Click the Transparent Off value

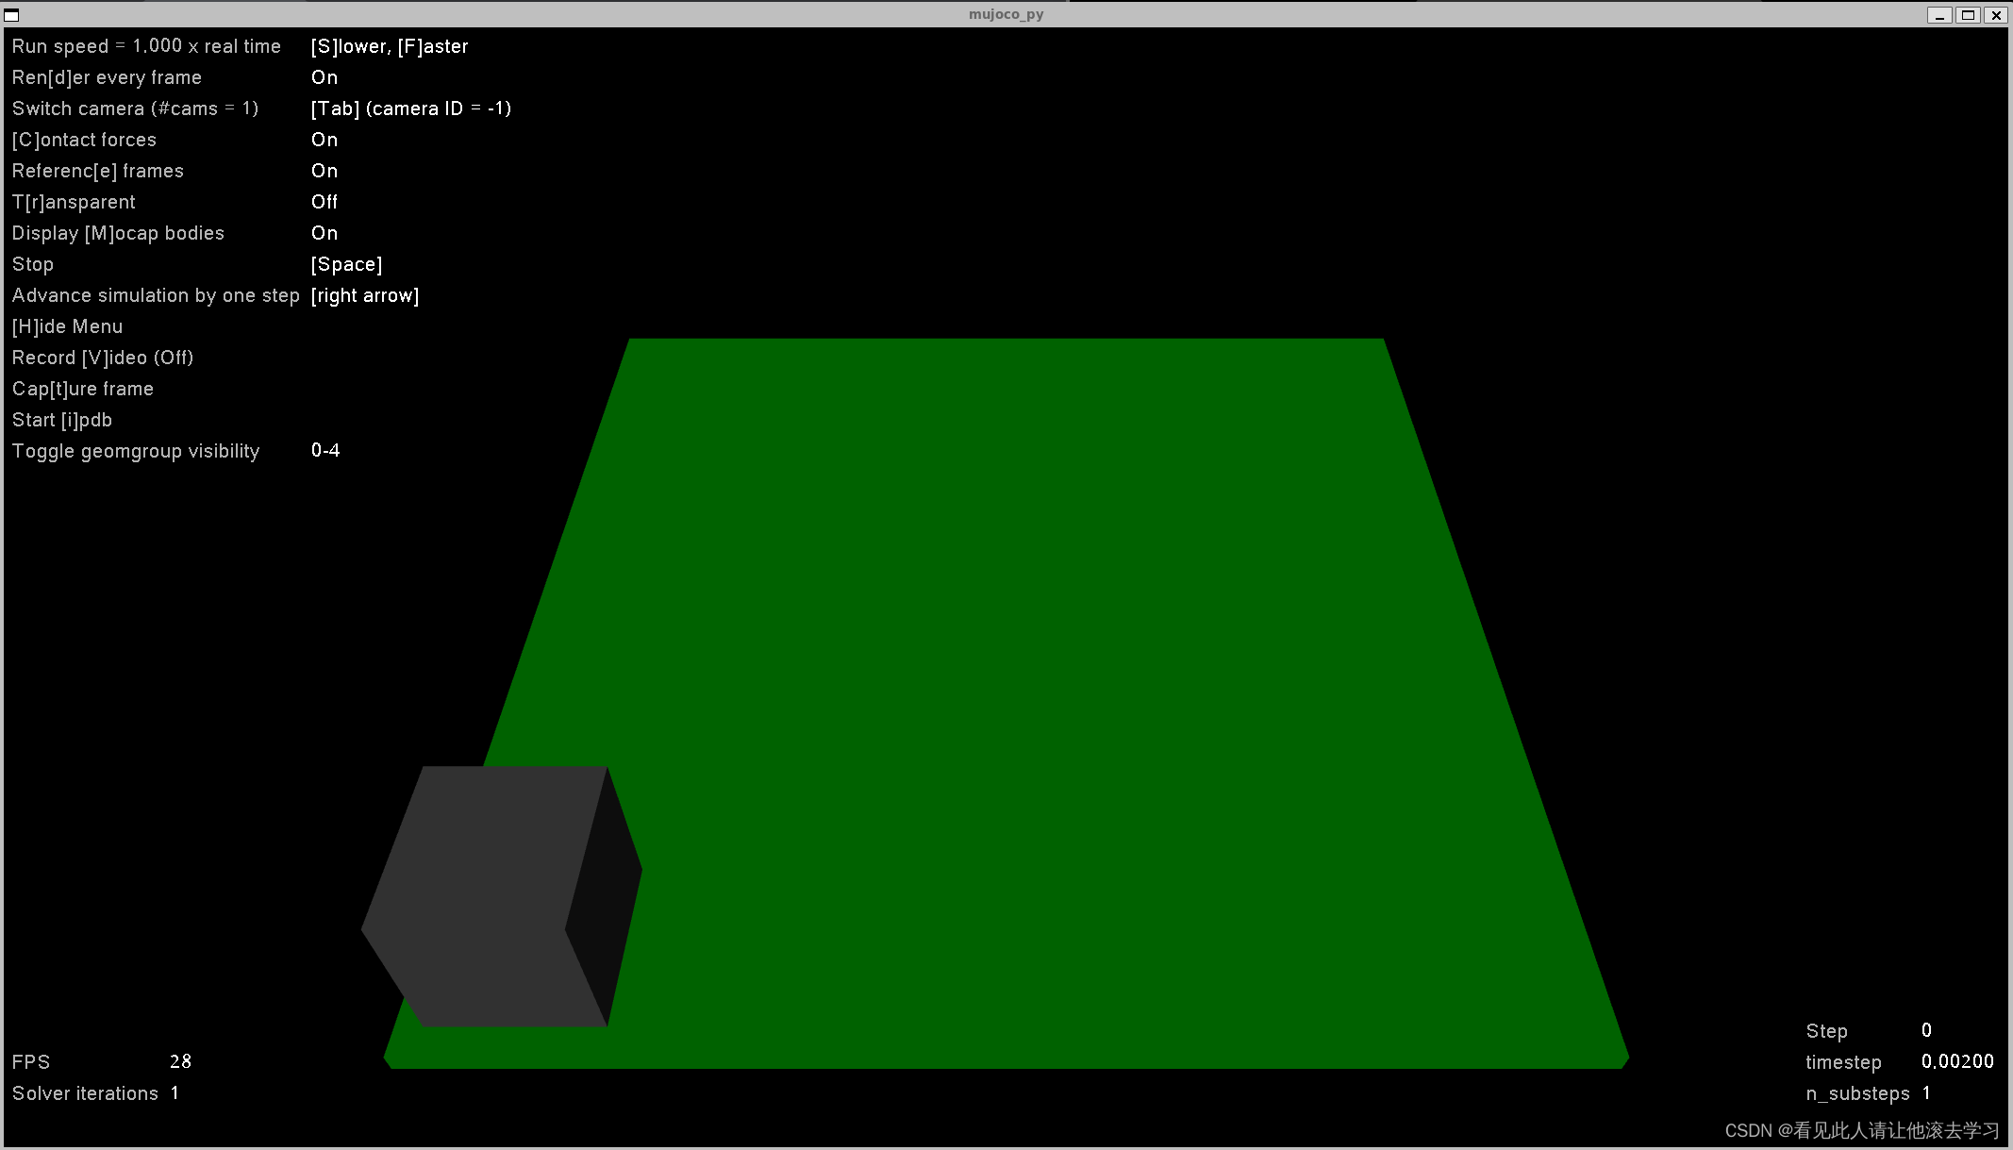(x=324, y=202)
